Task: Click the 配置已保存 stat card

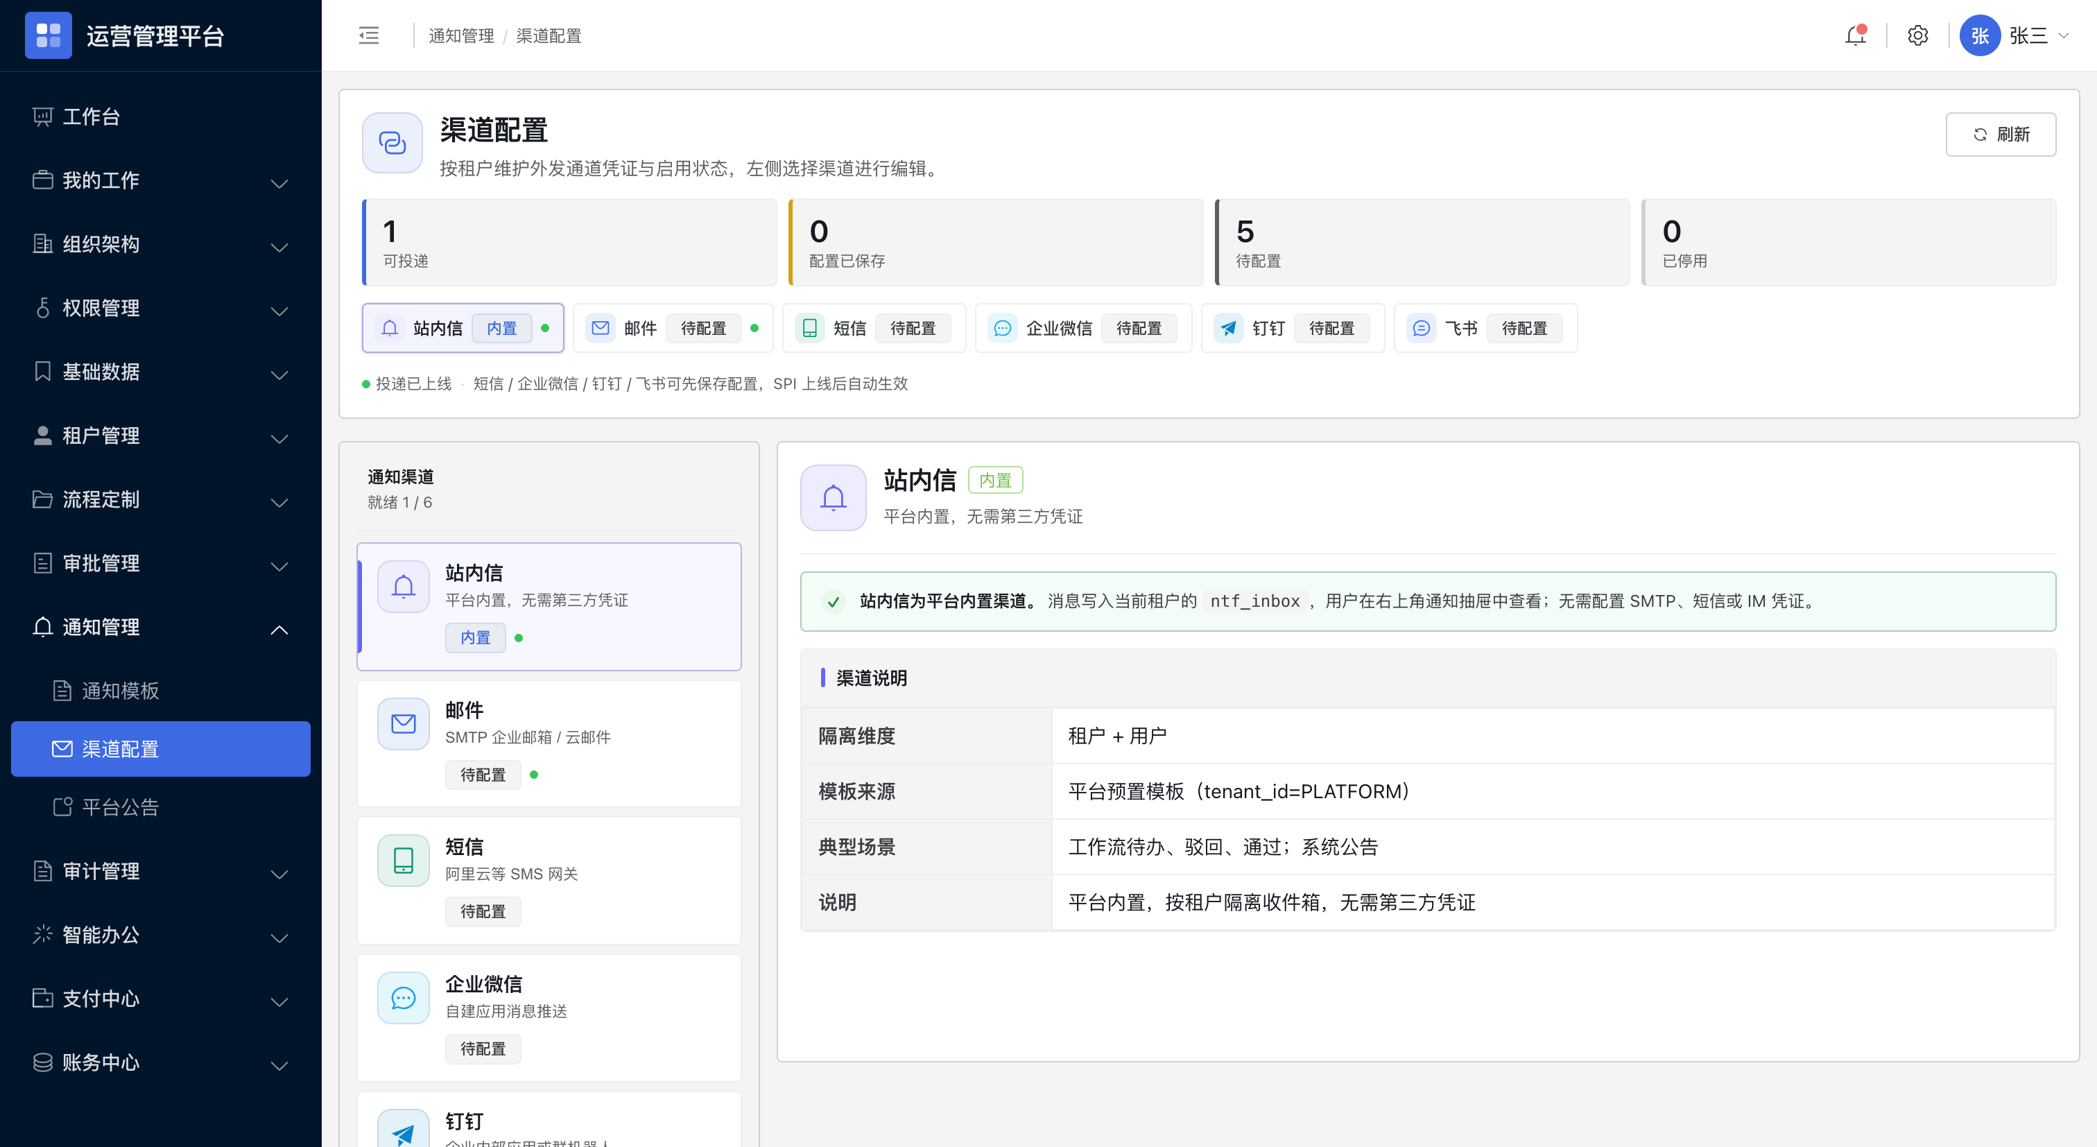Action: pyautogui.click(x=996, y=243)
